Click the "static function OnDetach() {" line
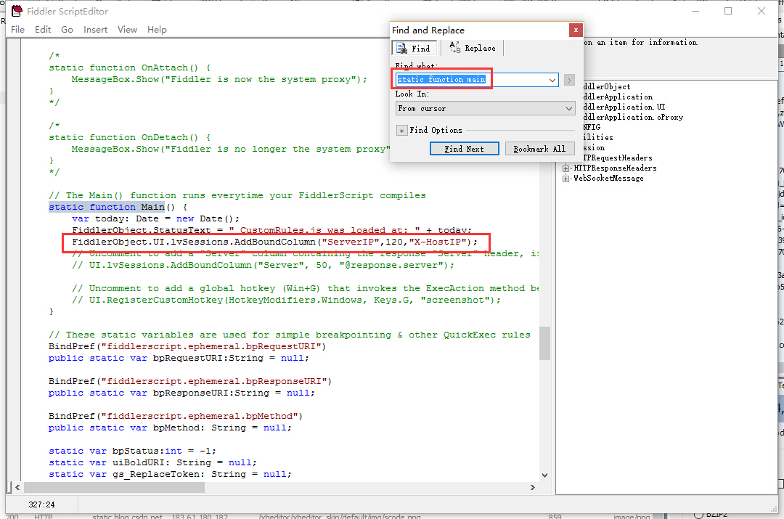This screenshot has width=784, height=519. [129, 137]
